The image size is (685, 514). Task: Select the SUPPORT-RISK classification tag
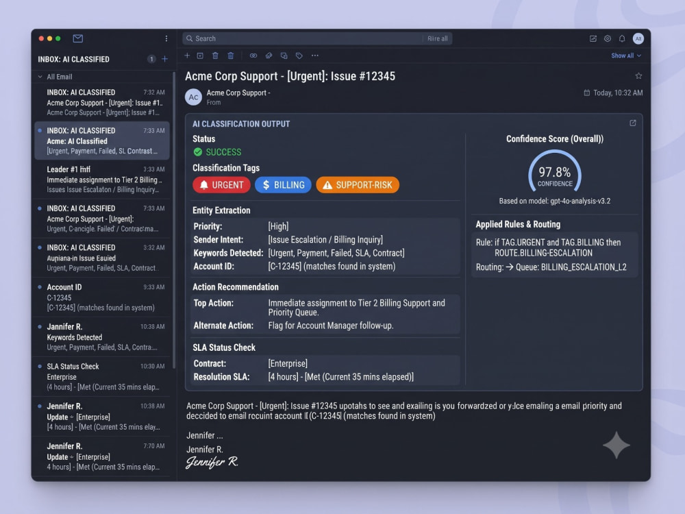pos(358,185)
